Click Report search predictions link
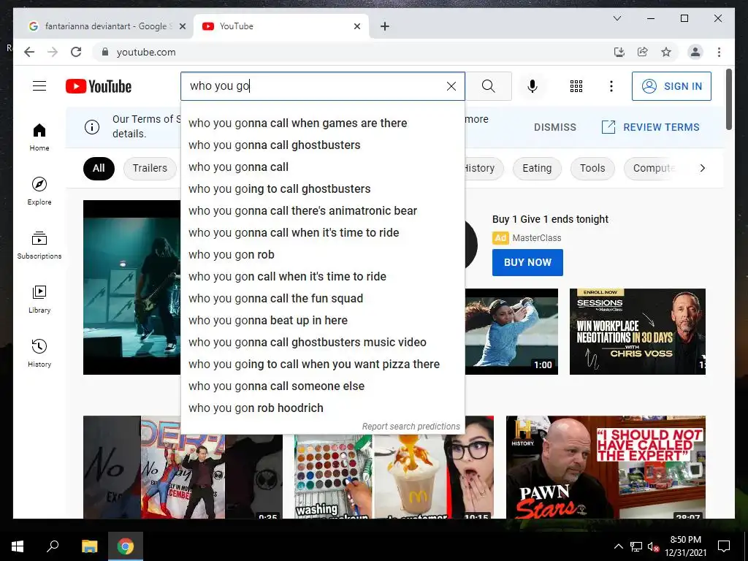The width and height of the screenshot is (748, 561). point(411,427)
